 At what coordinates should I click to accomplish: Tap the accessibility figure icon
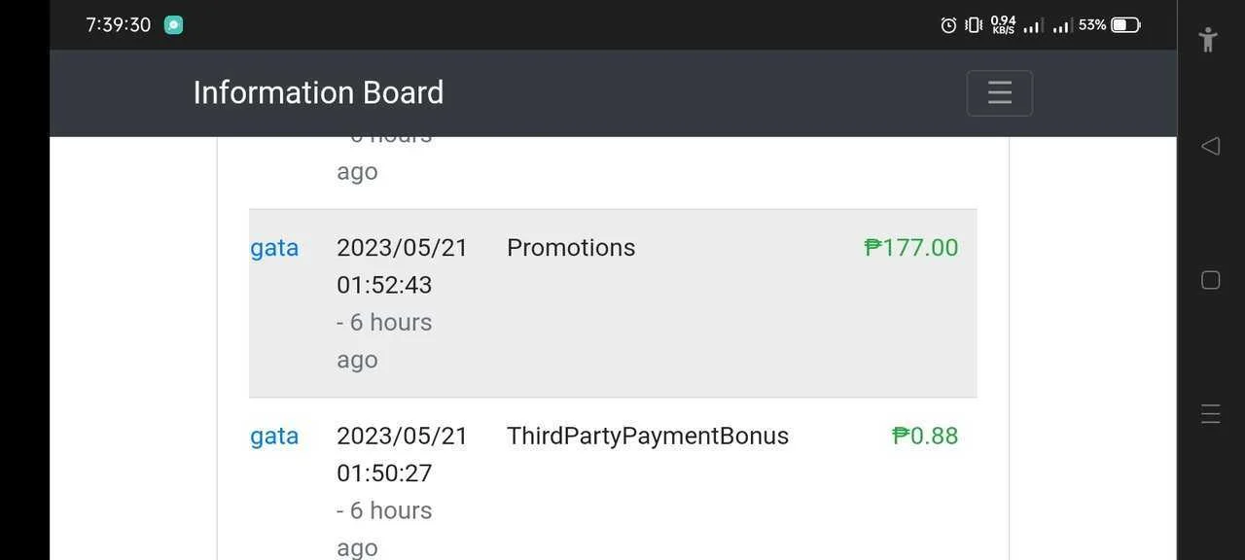1208,40
